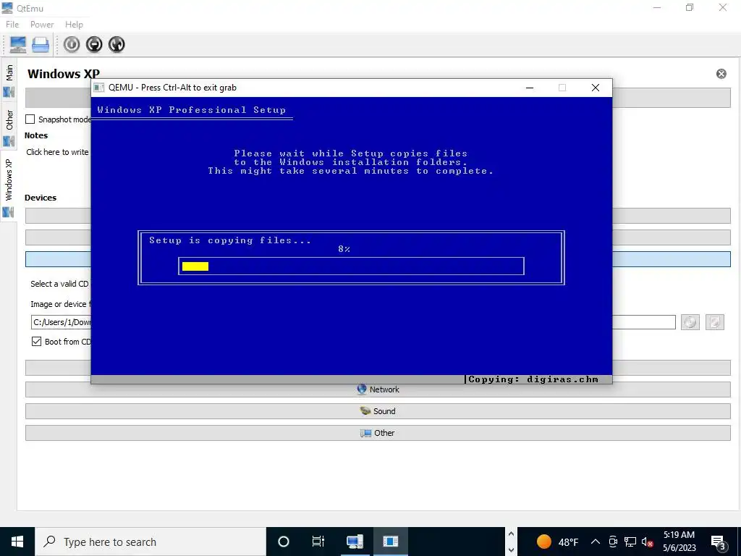Image resolution: width=741 pixels, height=556 pixels.
Task: Click the taskbar search box
Action: pos(151,542)
